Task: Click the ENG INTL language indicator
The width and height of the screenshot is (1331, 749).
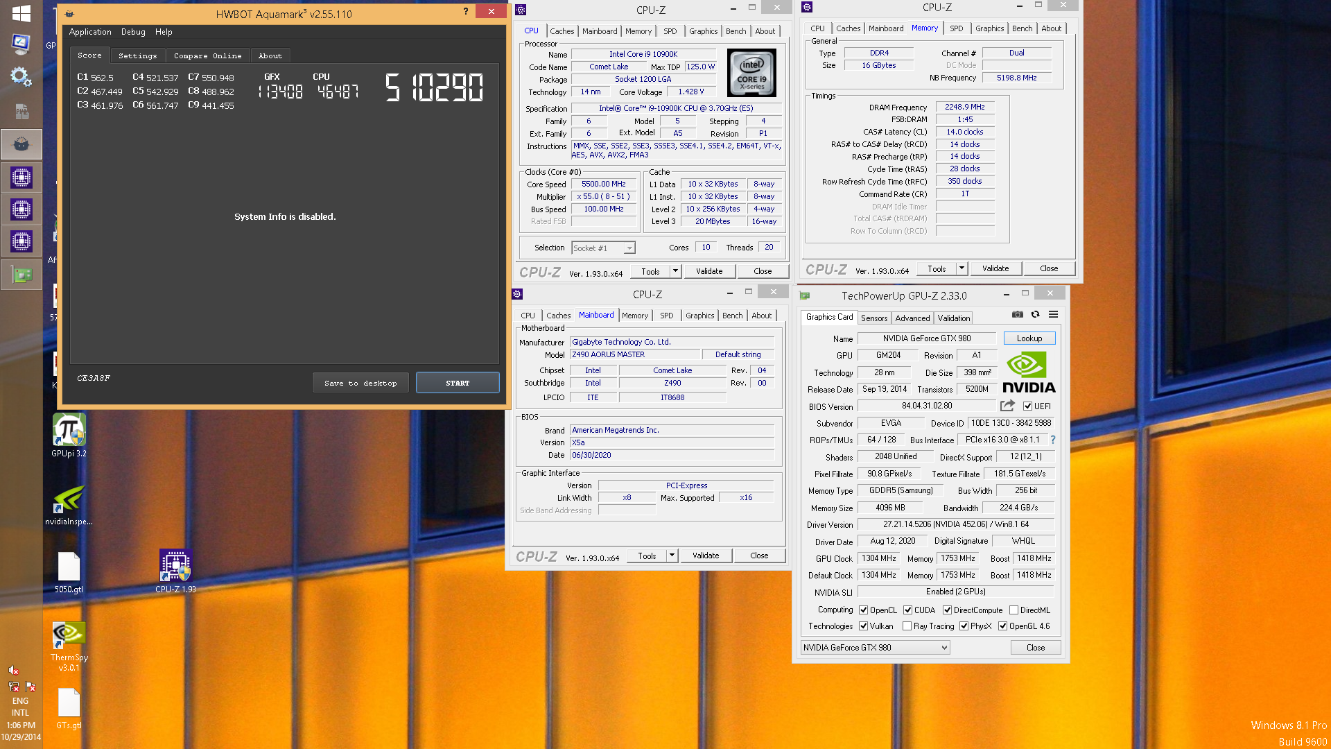Action: [21, 707]
